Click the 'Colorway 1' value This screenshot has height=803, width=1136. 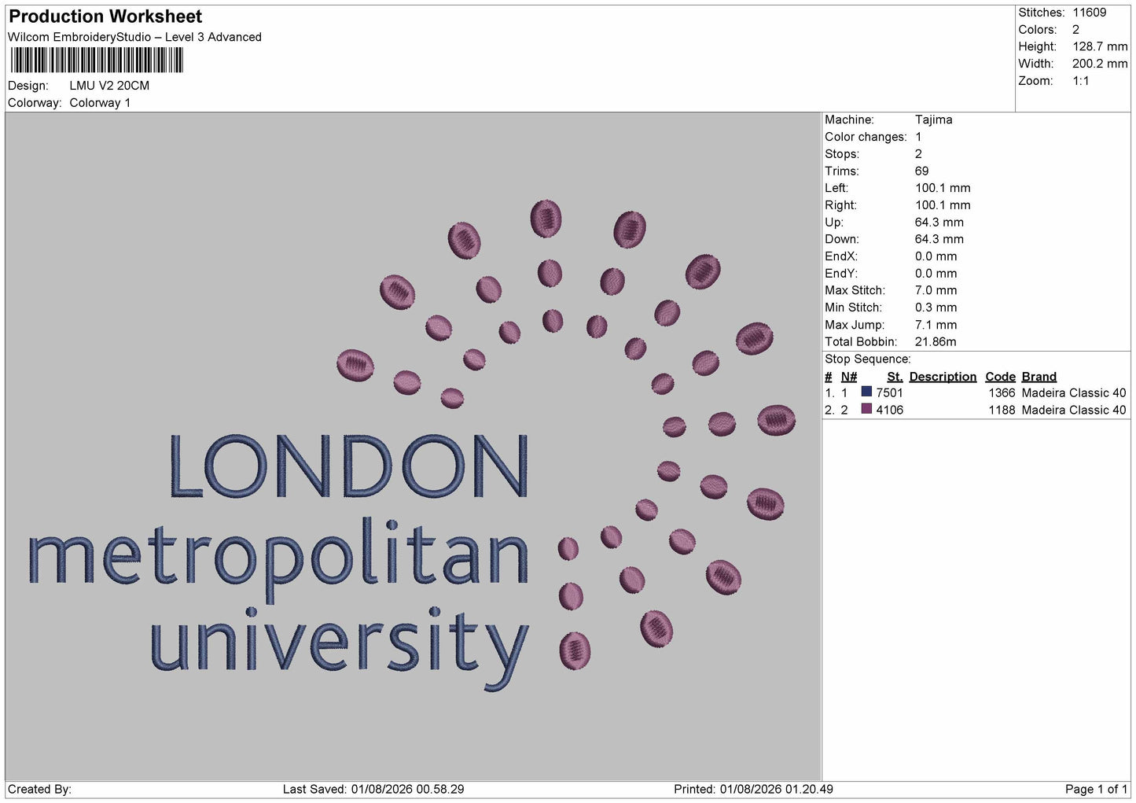coord(100,103)
